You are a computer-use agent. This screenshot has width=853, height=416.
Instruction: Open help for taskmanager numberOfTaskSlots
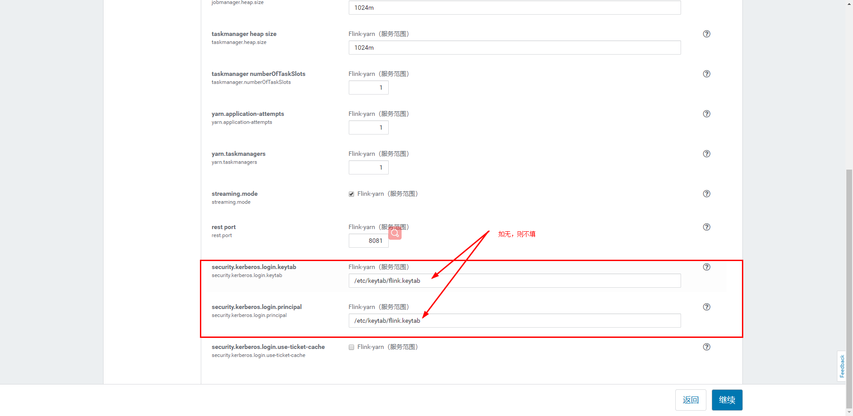(706, 74)
